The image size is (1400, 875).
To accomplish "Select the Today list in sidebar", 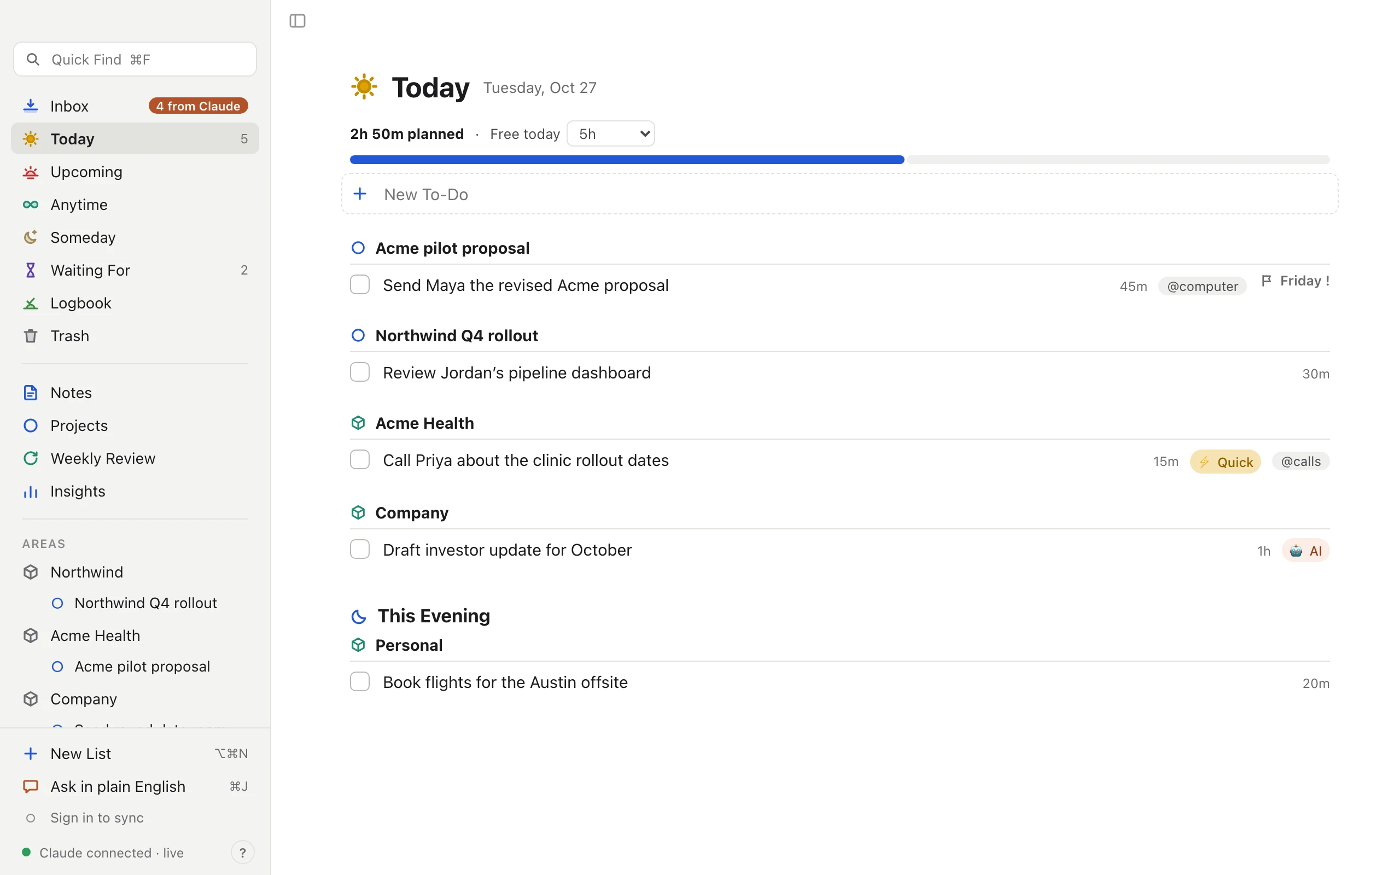I will 135,139.
